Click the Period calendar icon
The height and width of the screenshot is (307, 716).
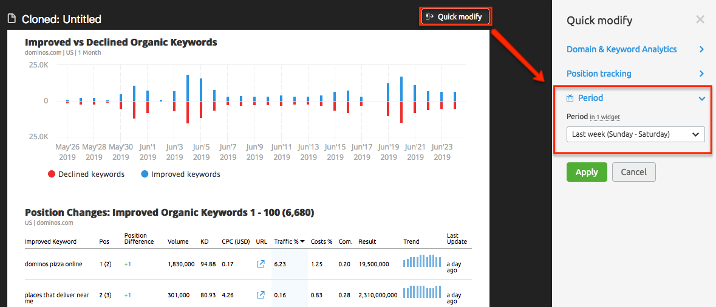570,98
